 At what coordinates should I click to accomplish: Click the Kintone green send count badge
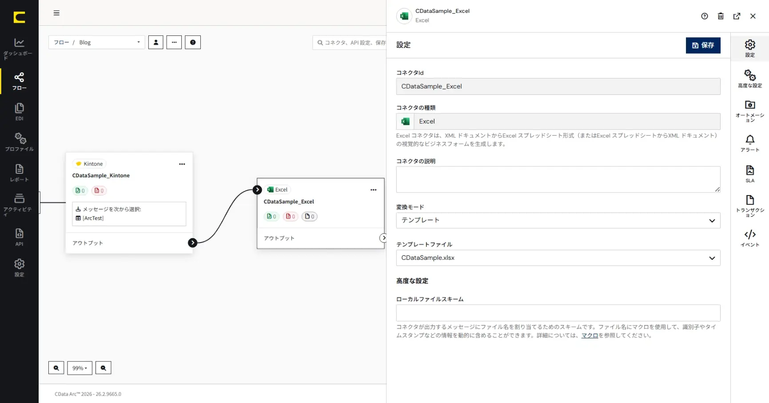click(x=80, y=191)
